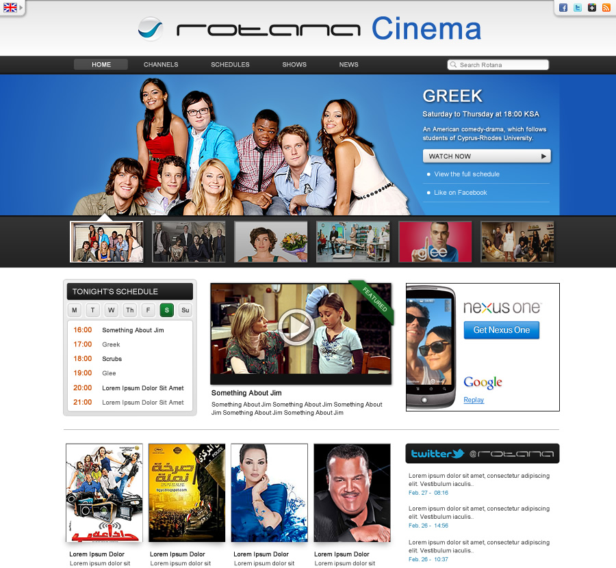616x568 pixels.
Task: Select the hospital show thumbnail
Action: 353,242
